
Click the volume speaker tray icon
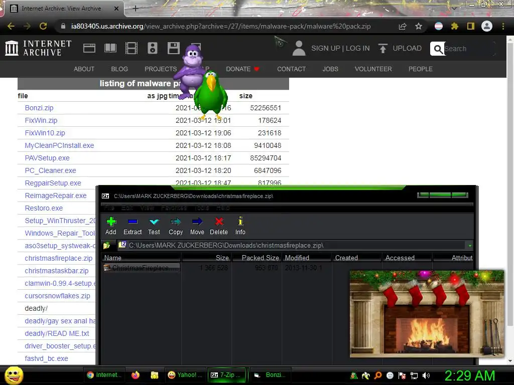click(x=426, y=375)
